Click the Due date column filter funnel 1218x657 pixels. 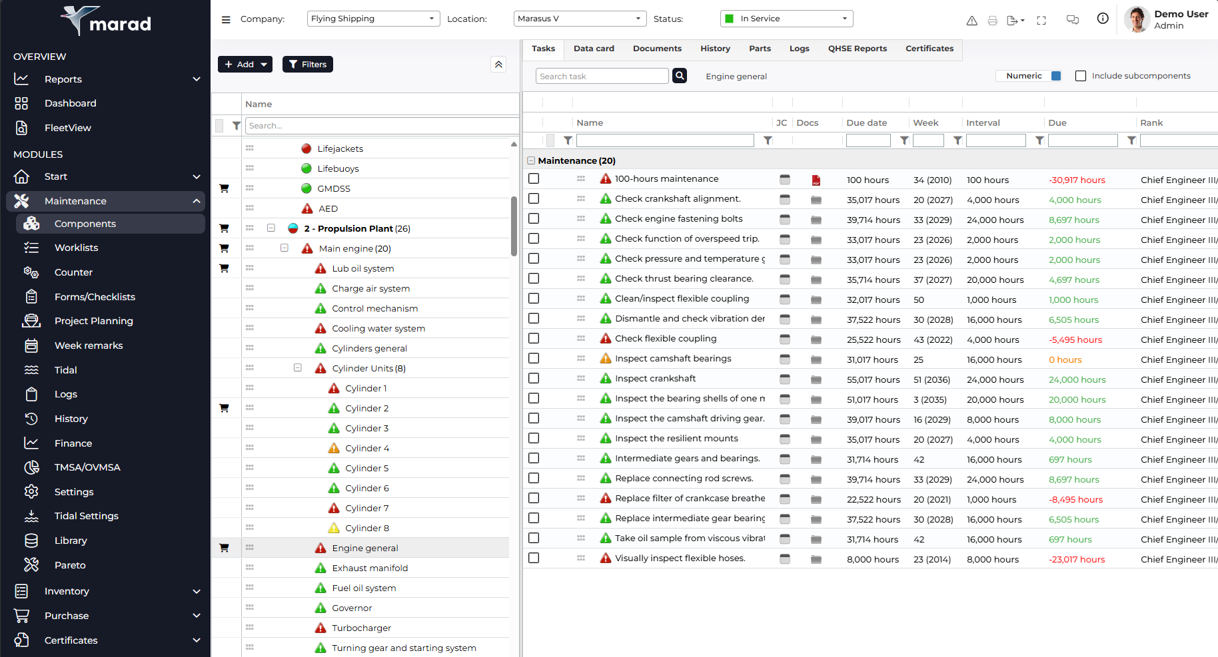904,140
